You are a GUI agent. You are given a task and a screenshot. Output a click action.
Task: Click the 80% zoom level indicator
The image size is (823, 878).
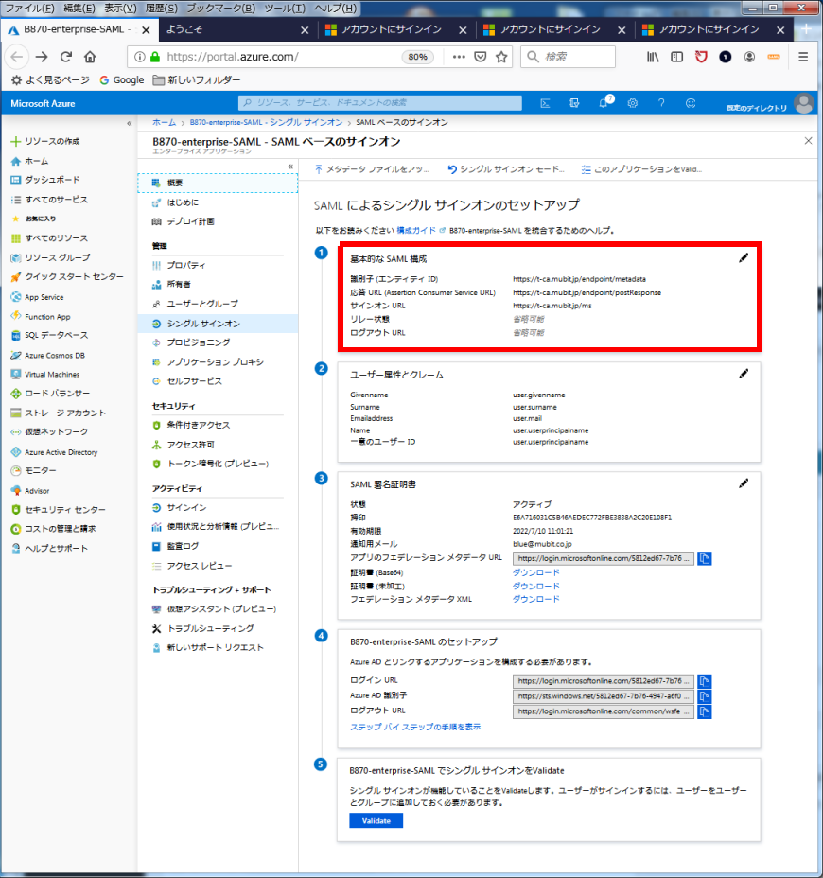coord(418,57)
